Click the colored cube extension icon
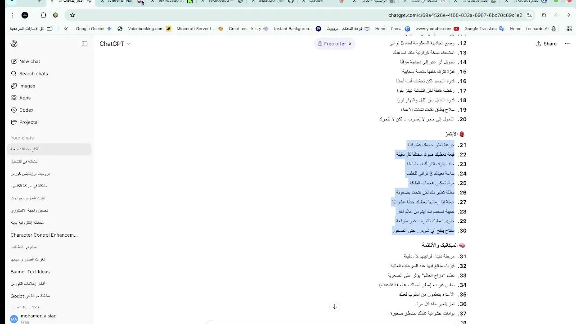Image resolution: width=576 pixels, height=324 pixels. [55, 15]
